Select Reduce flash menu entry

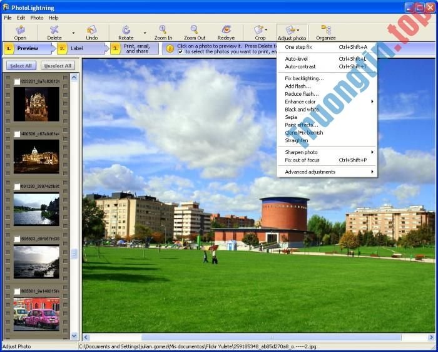coord(327,94)
